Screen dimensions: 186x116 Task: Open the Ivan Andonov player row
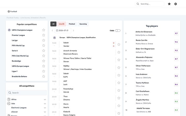click(152, 76)
